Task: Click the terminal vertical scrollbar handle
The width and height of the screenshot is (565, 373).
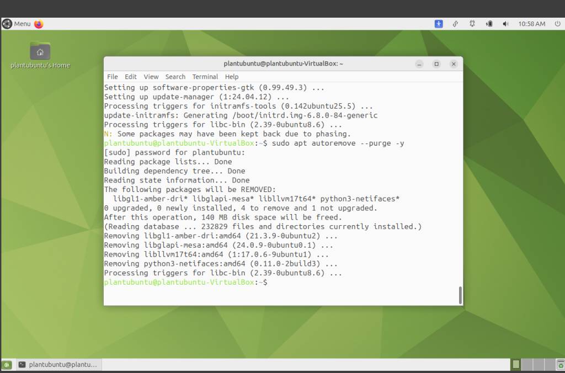Action: [460, 295]
